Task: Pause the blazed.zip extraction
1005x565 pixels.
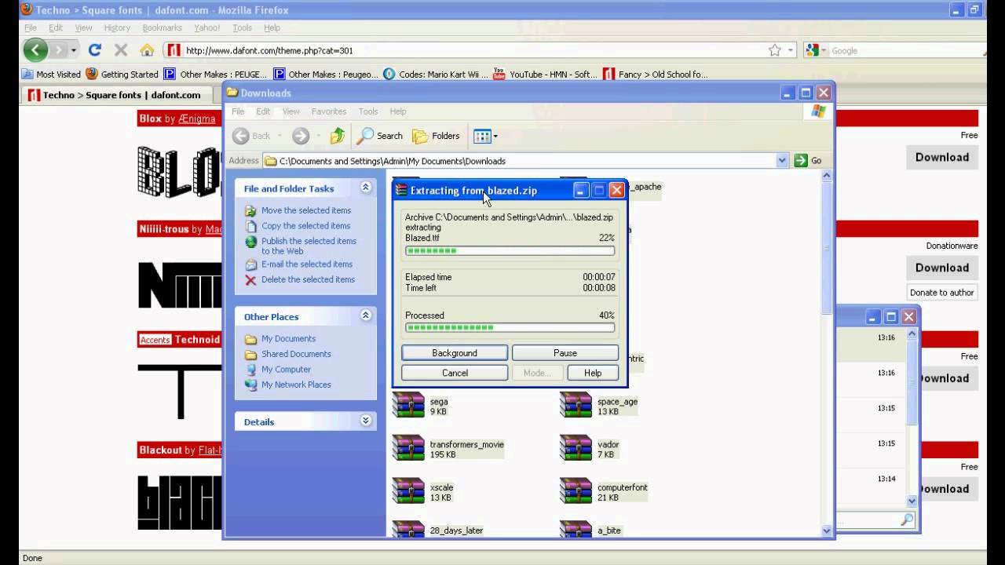Action: click(565, 353)
